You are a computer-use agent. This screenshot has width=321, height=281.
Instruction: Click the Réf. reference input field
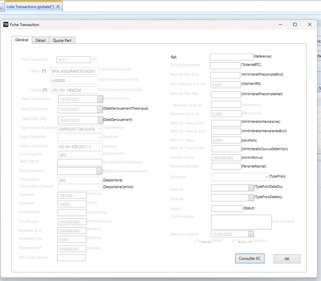click(232, 57)
